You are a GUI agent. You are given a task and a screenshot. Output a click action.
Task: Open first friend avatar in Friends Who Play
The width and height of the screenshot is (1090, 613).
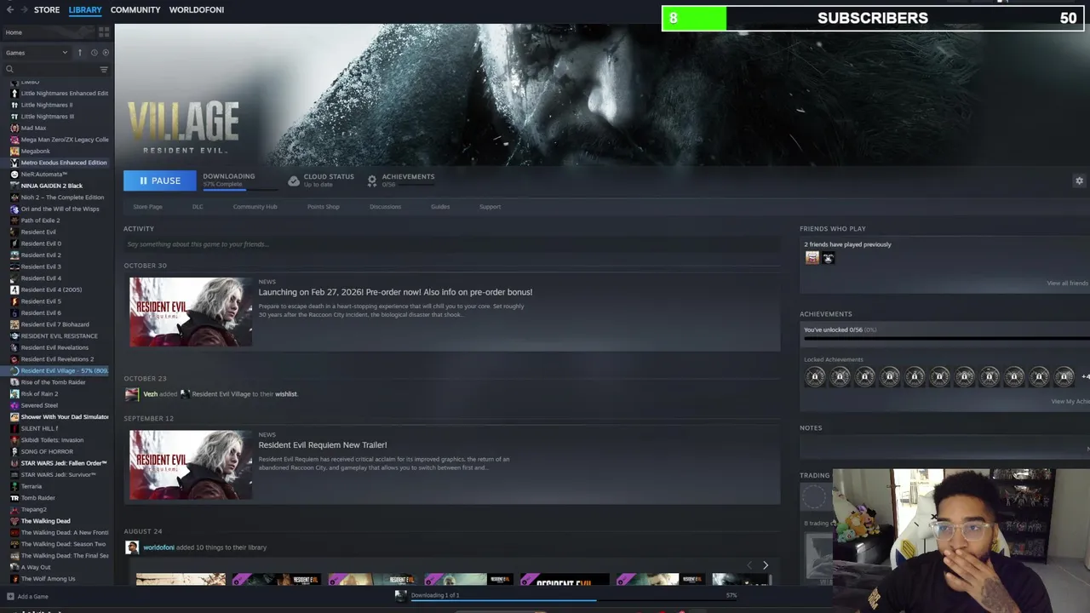(x=812, y=257)
